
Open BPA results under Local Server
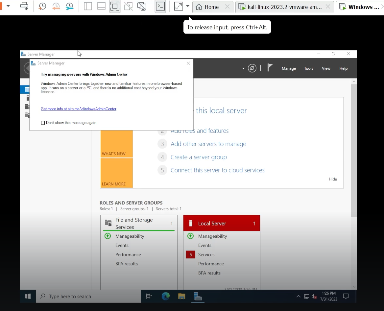[209, 273]
